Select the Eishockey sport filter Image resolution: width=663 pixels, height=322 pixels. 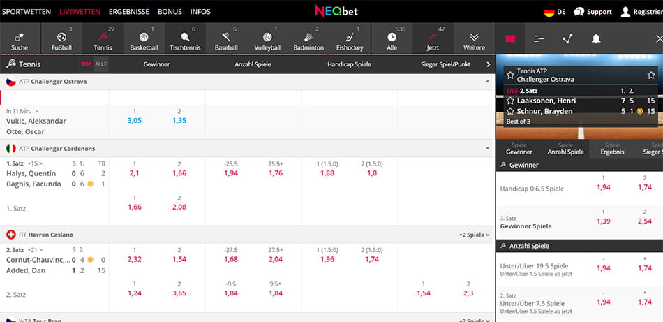coord(350,38)
